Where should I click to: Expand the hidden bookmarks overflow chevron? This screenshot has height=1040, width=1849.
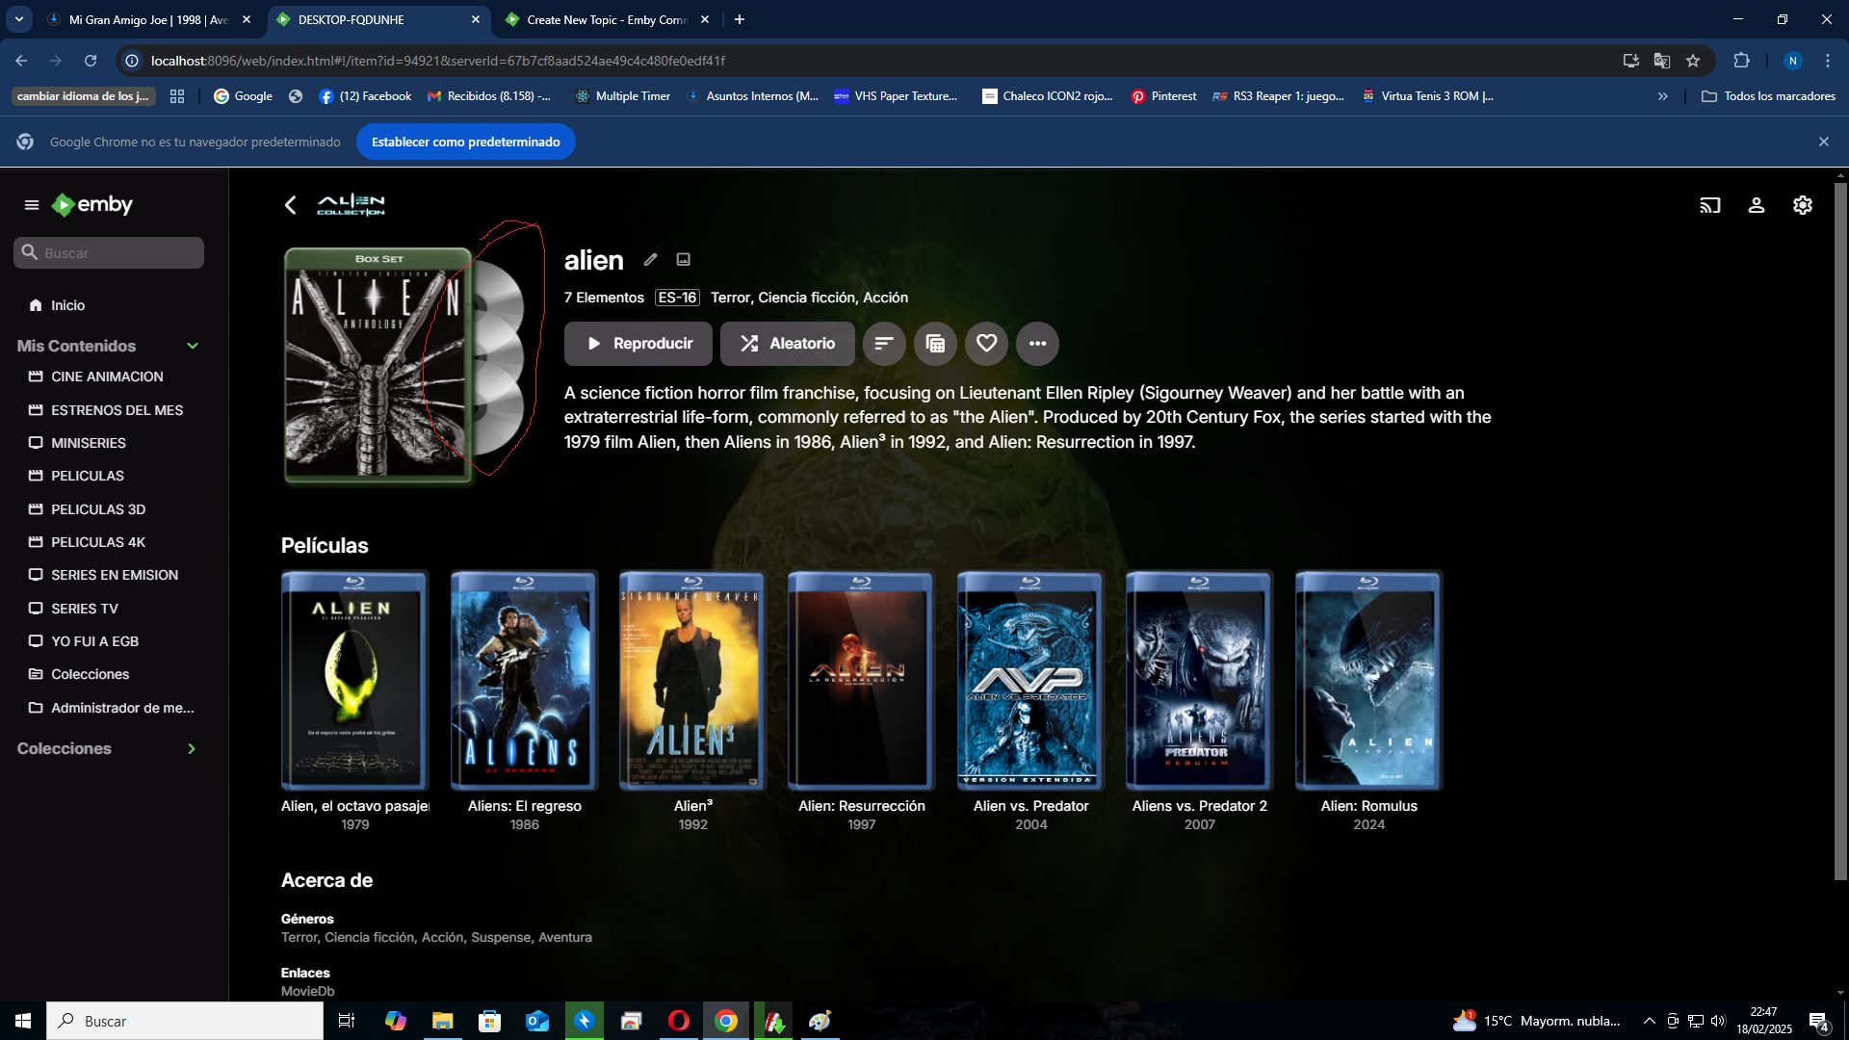point(1663,96)
